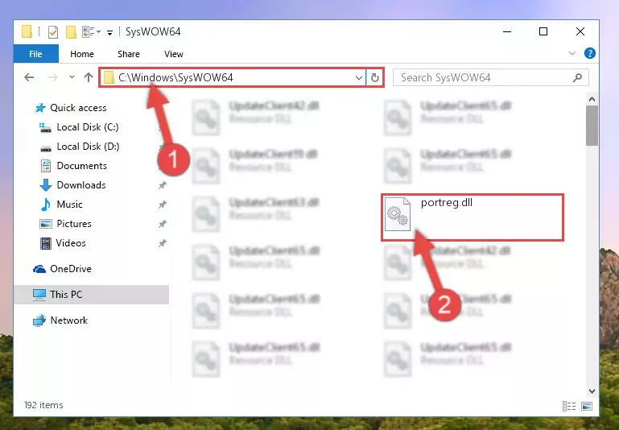This screenshot has height=430, width=619.
Task: Select the portreg.dll file
Action: (x=473, y=217)
